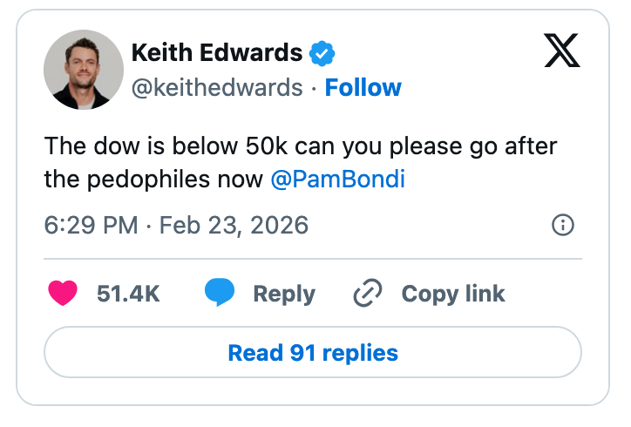This screenshot has height=427, width=631.
Task: Click the blue verified badge
Action: 322,53
